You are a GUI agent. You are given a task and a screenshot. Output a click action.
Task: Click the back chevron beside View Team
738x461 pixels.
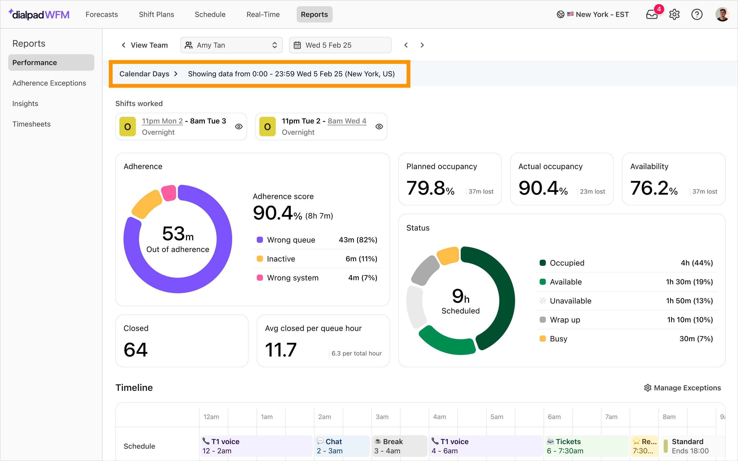124,45
